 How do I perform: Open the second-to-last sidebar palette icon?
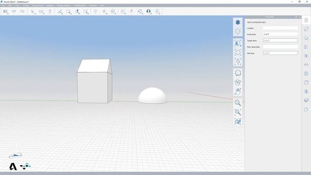306,101
